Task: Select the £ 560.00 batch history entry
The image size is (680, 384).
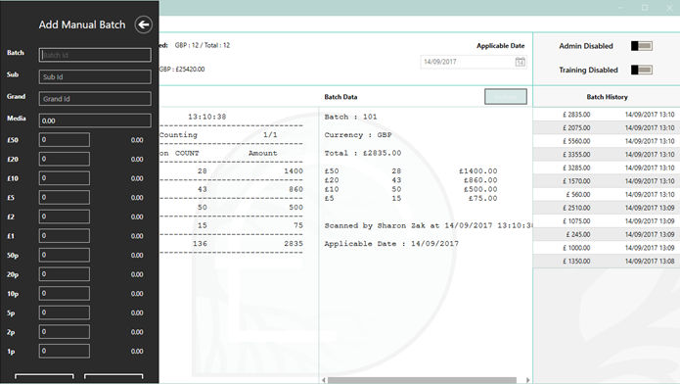Action: [x=607, y=195]
